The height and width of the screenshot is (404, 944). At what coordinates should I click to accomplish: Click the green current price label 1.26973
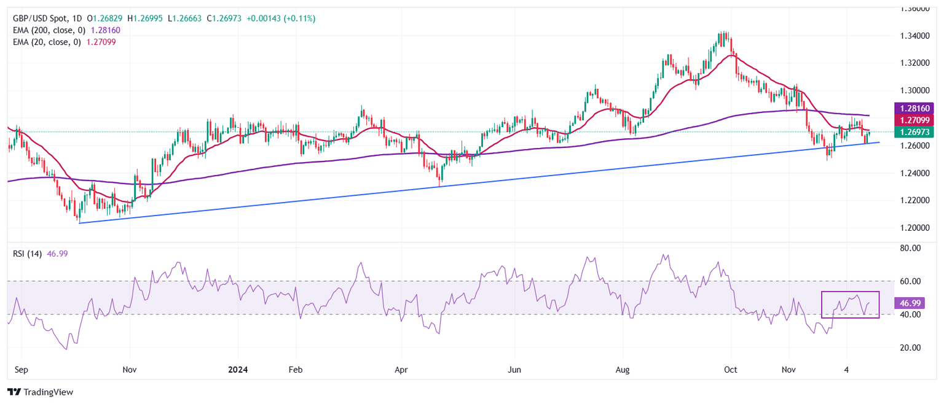(x=915, y=132)
